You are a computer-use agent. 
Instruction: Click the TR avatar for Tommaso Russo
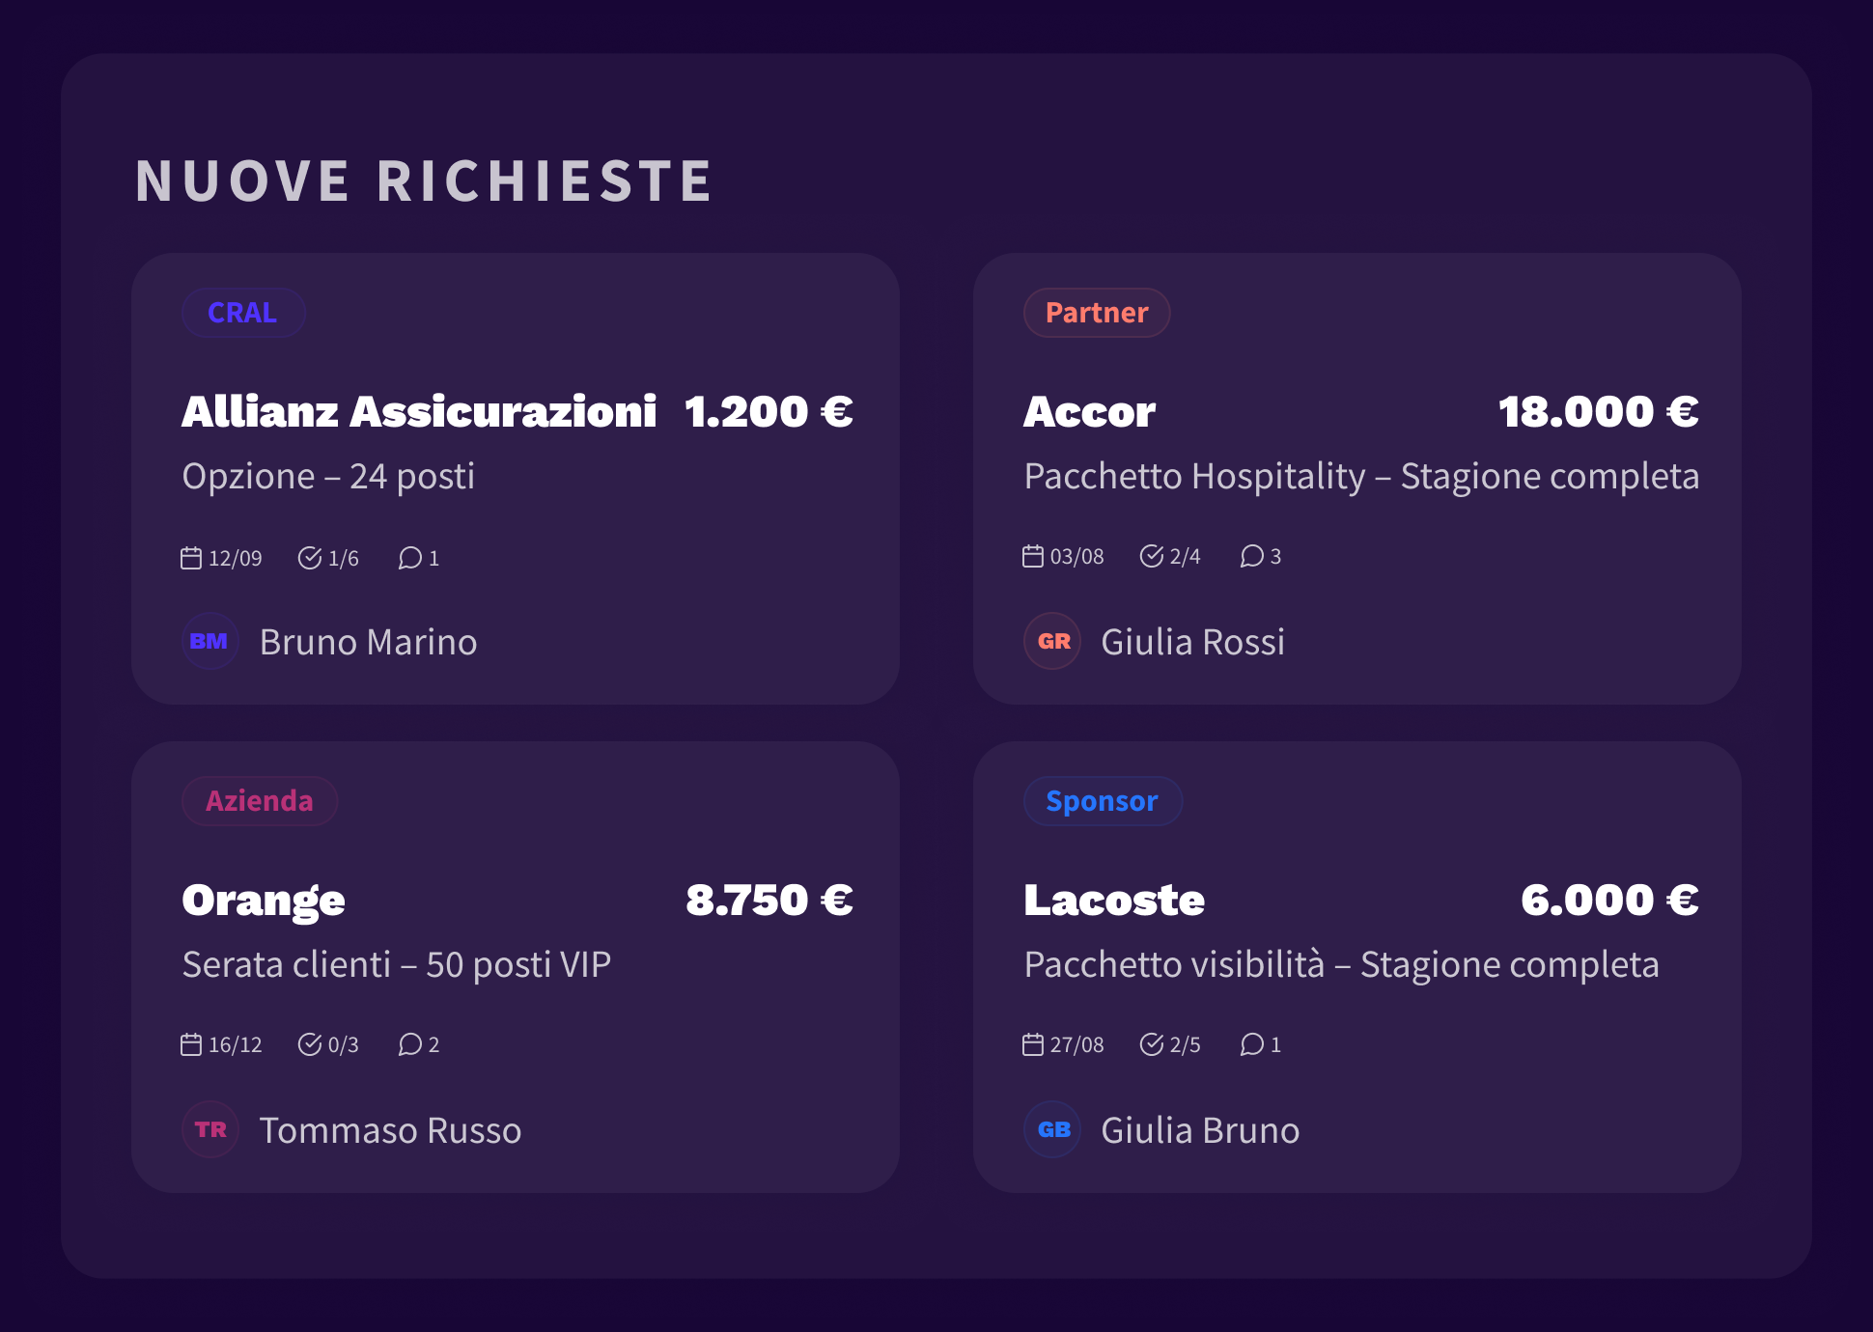pyautogui.click(x=210, y=1129)
